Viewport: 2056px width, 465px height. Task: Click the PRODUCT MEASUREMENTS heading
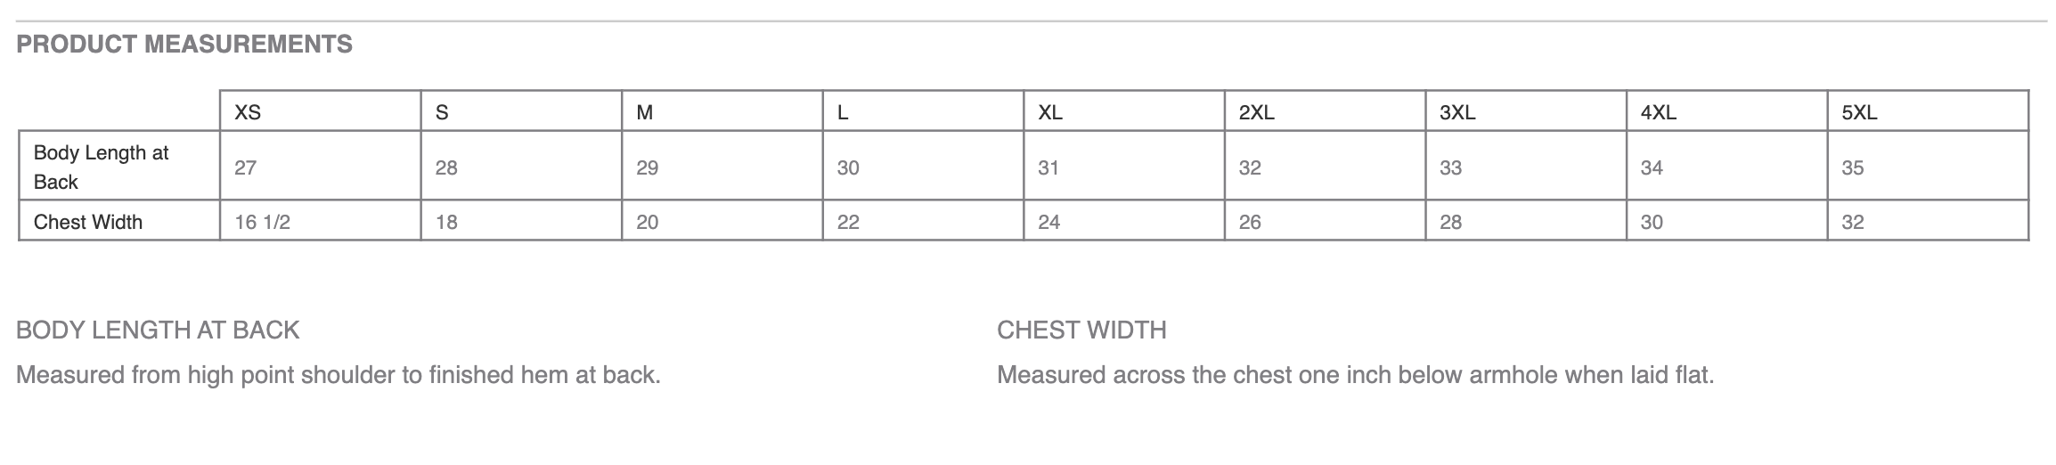pyautogui.click(x=184, y=45)
